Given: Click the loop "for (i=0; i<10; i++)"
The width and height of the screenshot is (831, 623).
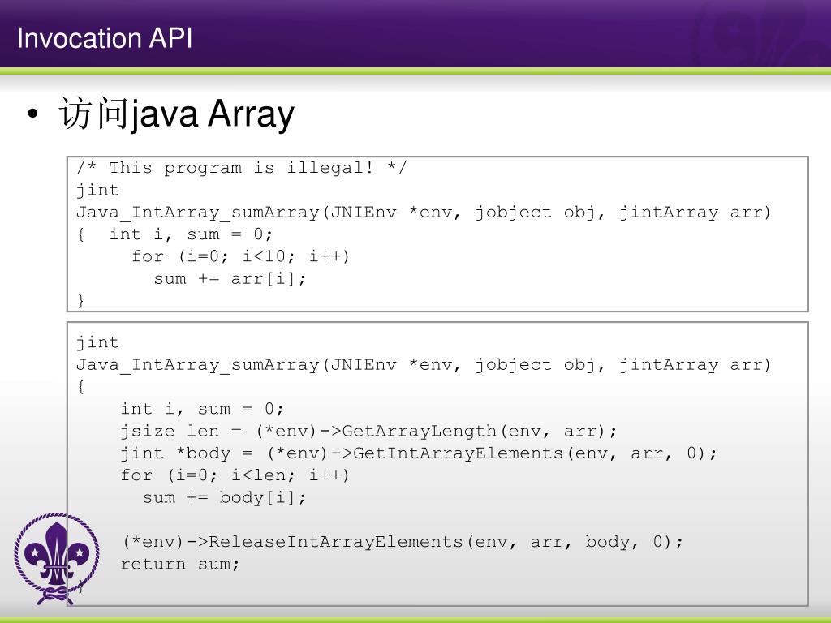Looking at the screenshot, I should (x=240, y=257).
